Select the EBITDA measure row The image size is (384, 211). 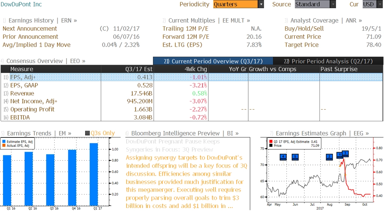[192, 118]
